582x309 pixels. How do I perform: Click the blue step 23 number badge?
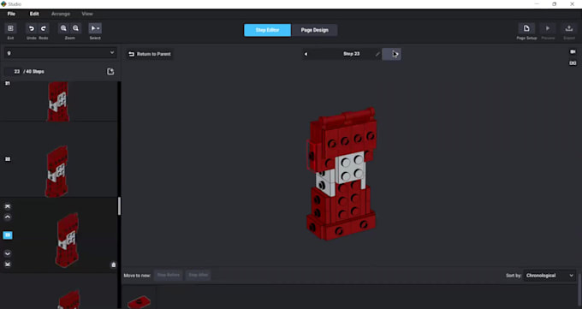coord(8,235)
